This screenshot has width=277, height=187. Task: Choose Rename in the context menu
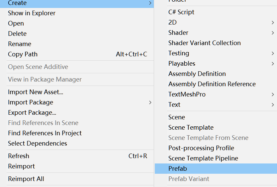pos(20,44)
